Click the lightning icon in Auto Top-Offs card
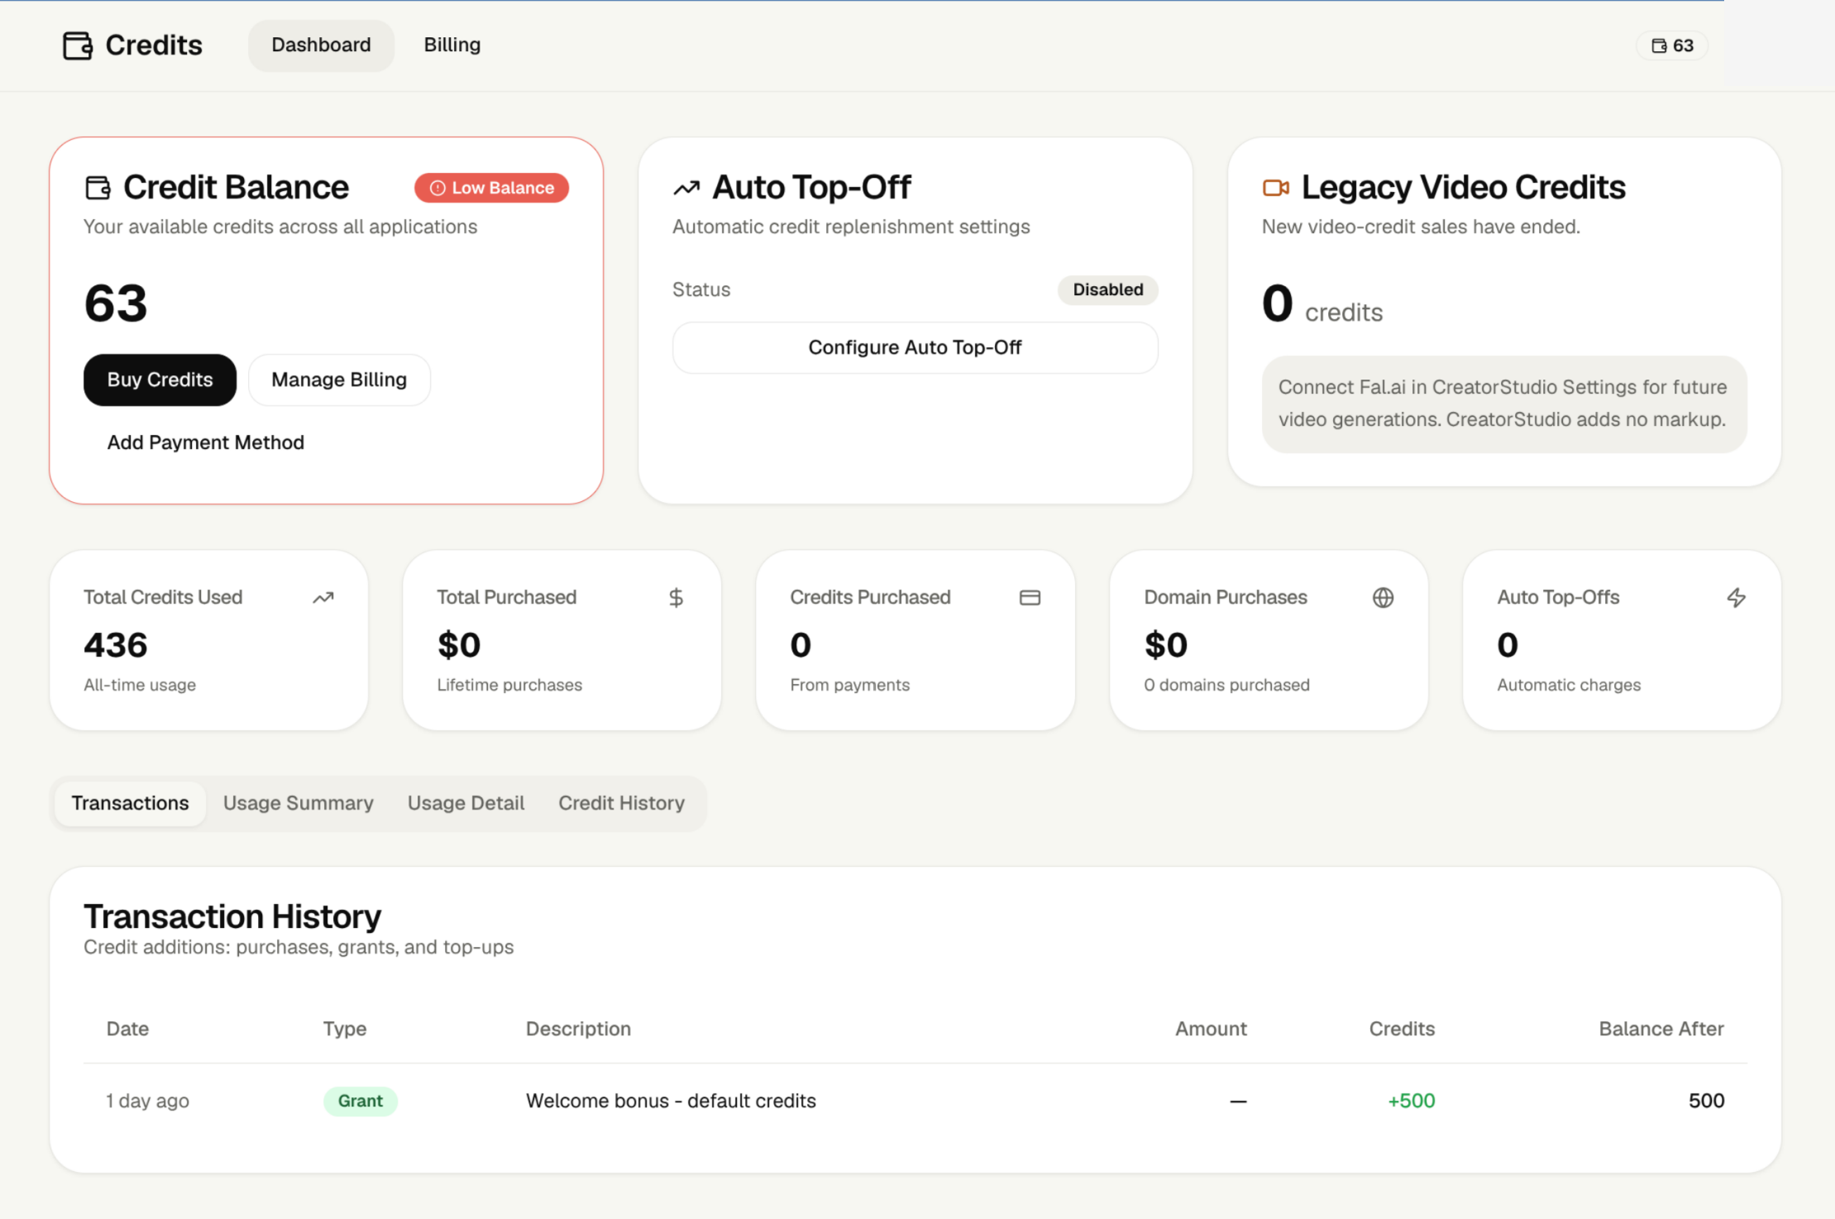This screenshot has height=1219, width=1835. [x=1737, y=597]
